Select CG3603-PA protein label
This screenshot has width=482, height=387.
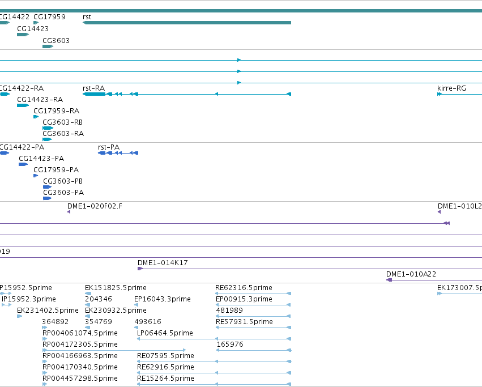[63, 193]
